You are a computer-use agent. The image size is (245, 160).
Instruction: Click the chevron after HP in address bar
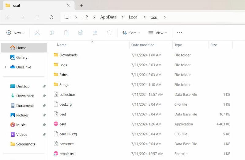coord(94,17)
